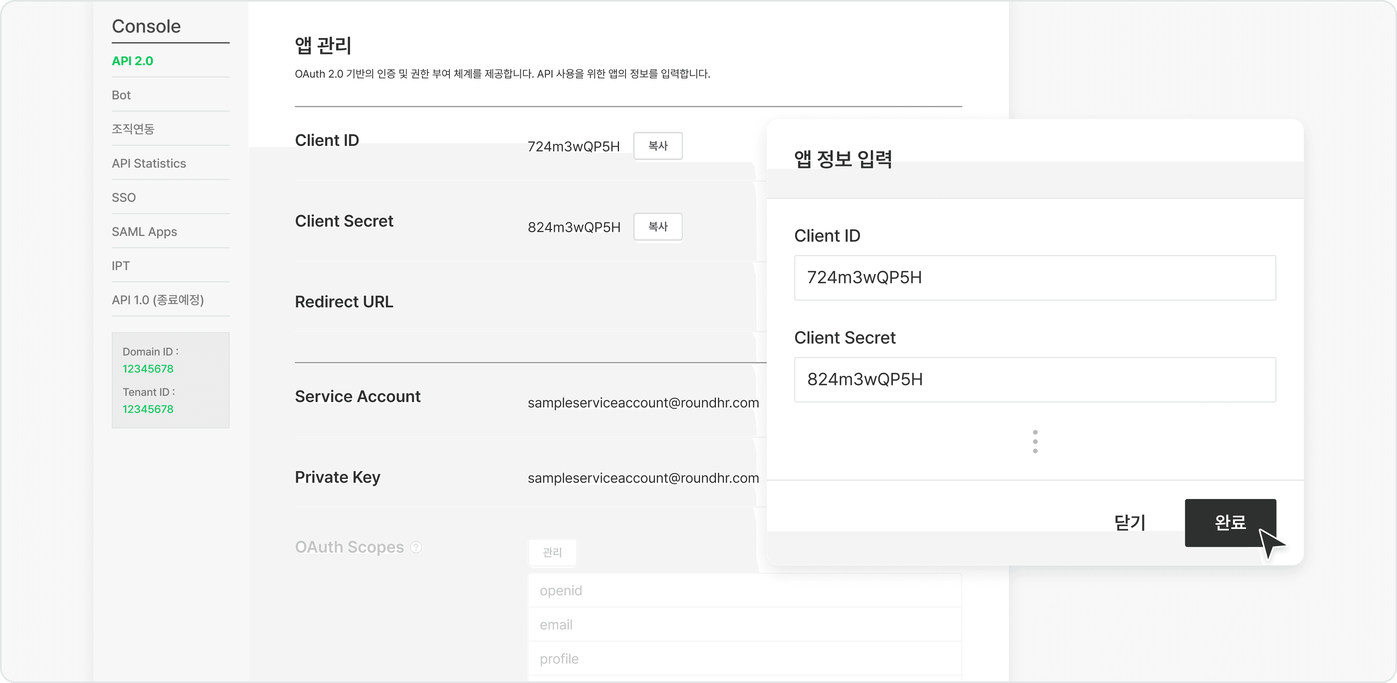This screenshot has width=1397, height=683.
Task: Open API 1.0 (종료예정) section
Action: tap(157, 300)
